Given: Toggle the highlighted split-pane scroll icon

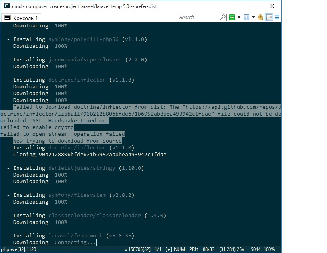Looking at the screenshot, I should tap(269, 17).
